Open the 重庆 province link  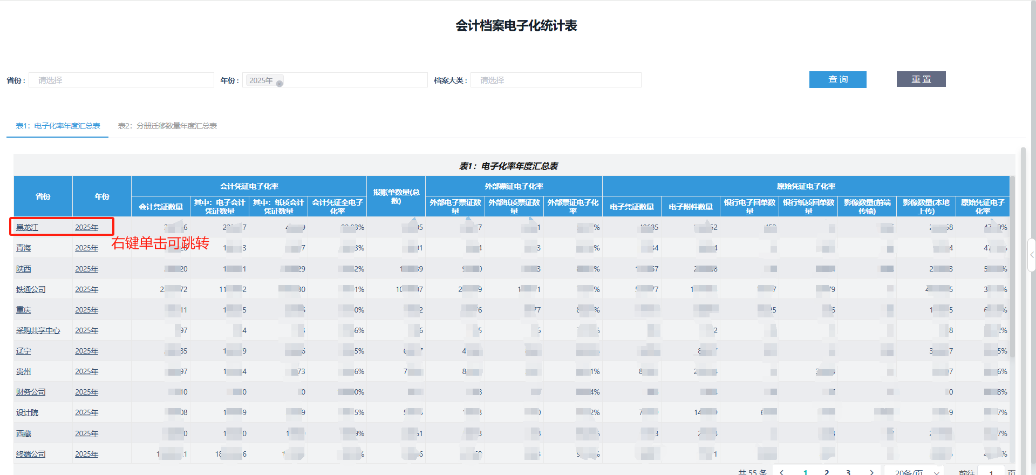tap(23, 310)
